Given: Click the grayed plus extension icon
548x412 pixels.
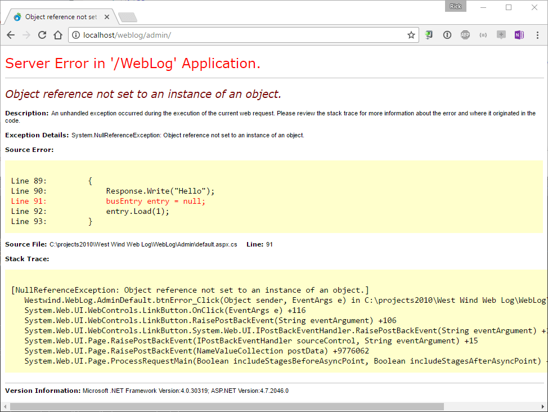Looking at the screenshot, I should [501, 35].
